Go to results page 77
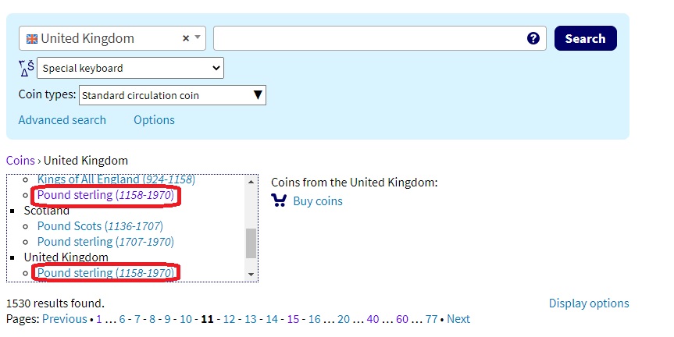The width and height of the screenshot is (674, 337). [431, 319]
